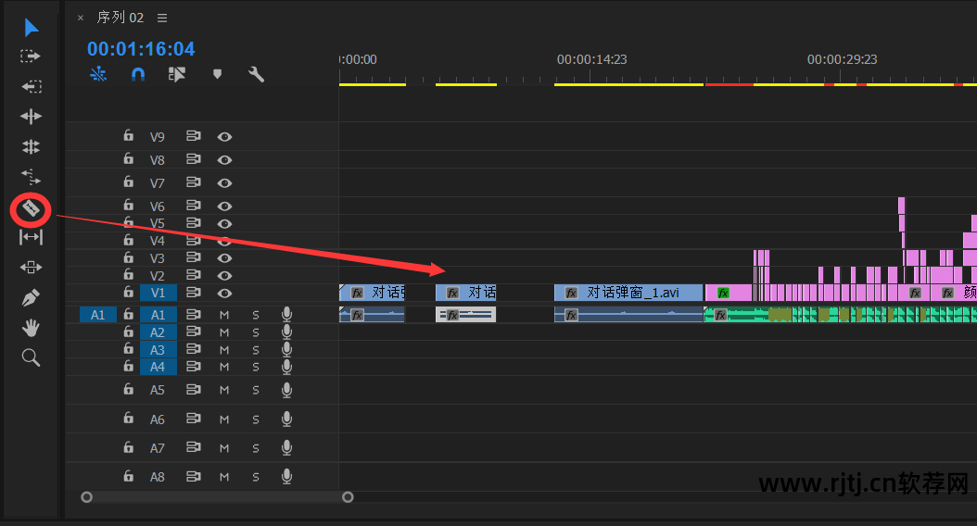Click the A8 track label
Viewport: 977px width, 526px height.
(157, 478)
